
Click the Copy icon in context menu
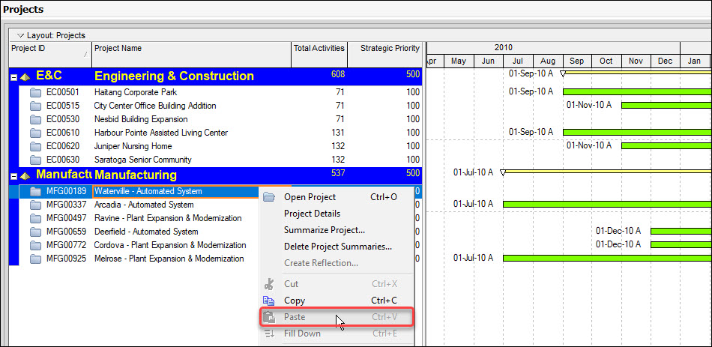(x=269, y=301)
